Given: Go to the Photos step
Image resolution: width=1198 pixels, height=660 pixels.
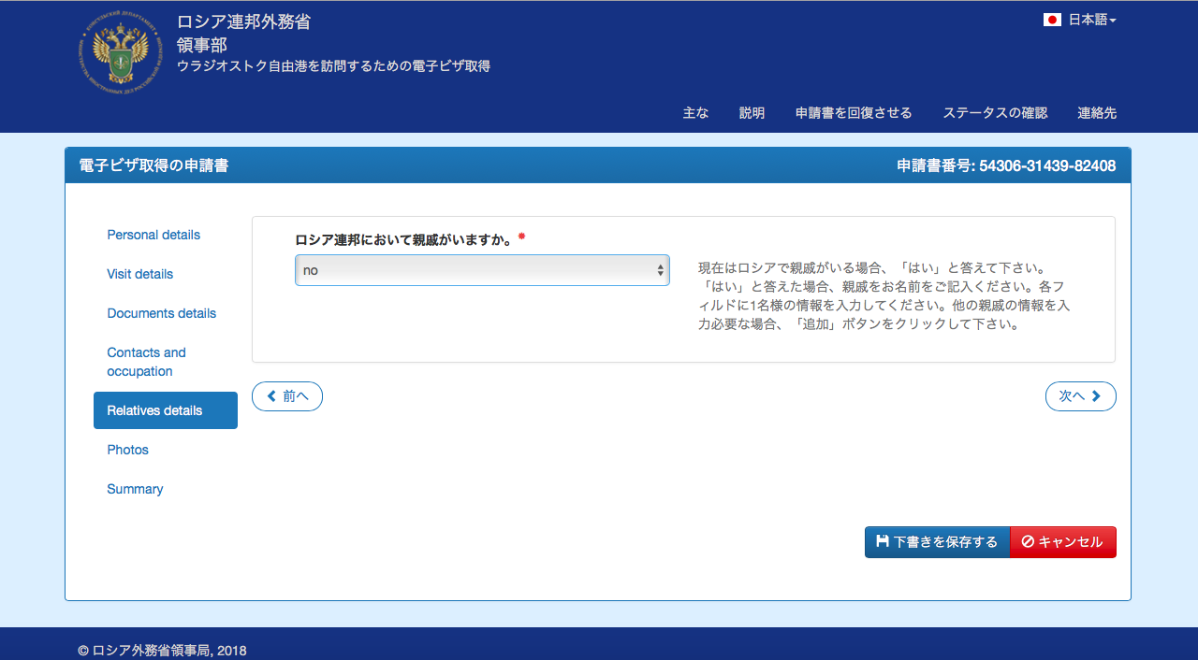Looking at the screenshot, I should coord(128,450).
